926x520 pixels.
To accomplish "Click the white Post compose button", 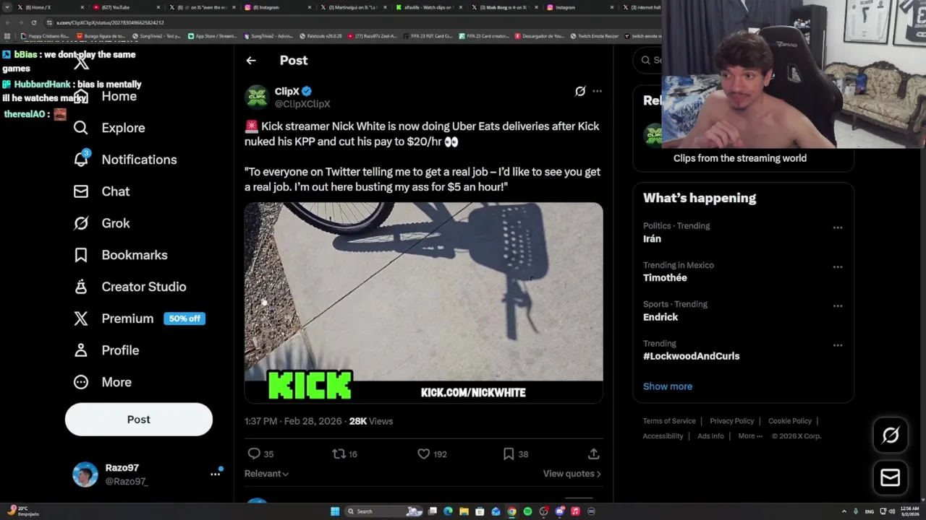I will click(139, 420).
